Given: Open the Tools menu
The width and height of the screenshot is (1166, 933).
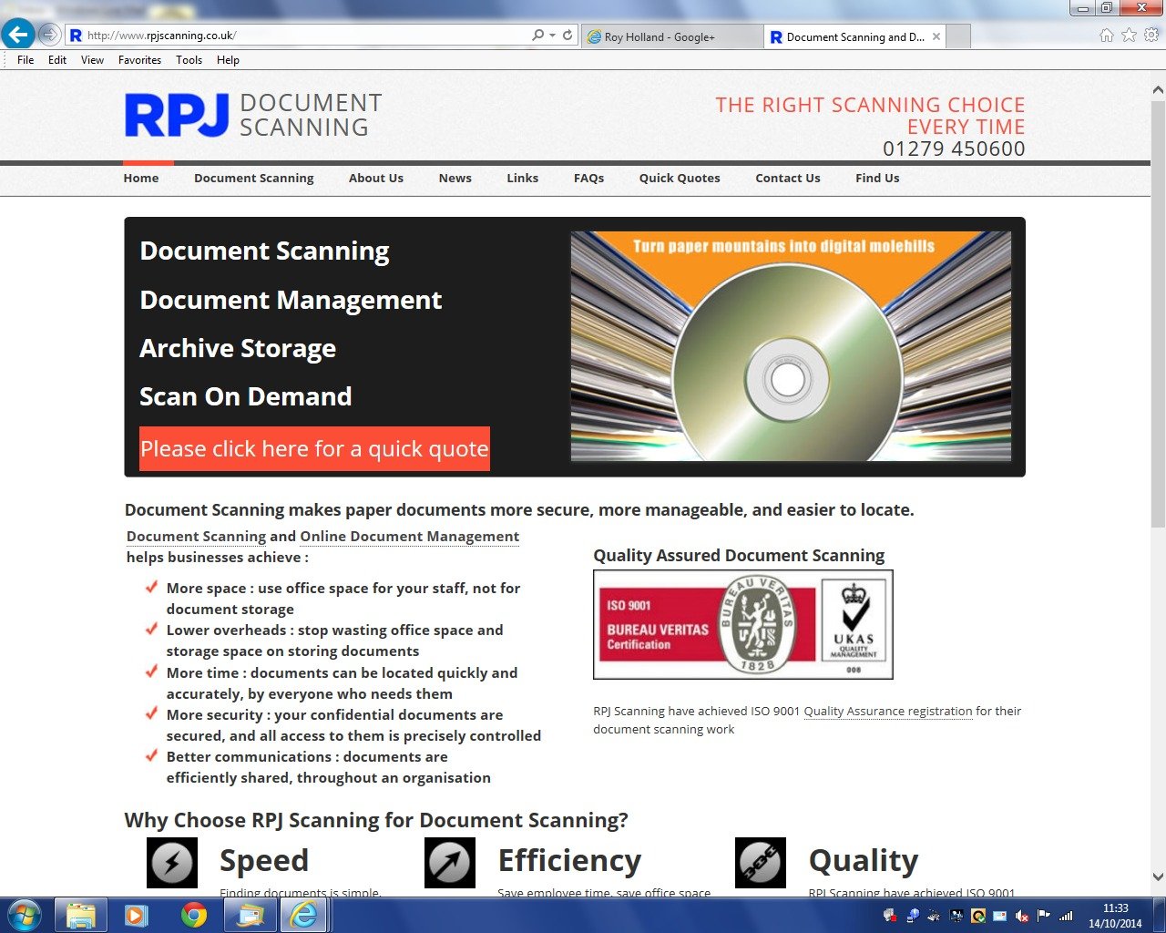Looking at the screenshot, I should (189, 60).
